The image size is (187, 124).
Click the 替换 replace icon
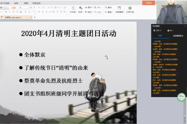tap(106, 12)
